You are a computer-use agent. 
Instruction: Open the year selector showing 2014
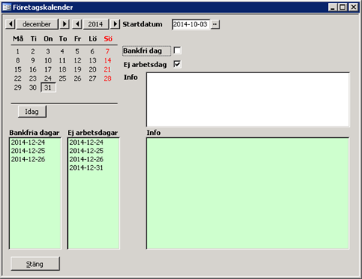coord(96,24)
